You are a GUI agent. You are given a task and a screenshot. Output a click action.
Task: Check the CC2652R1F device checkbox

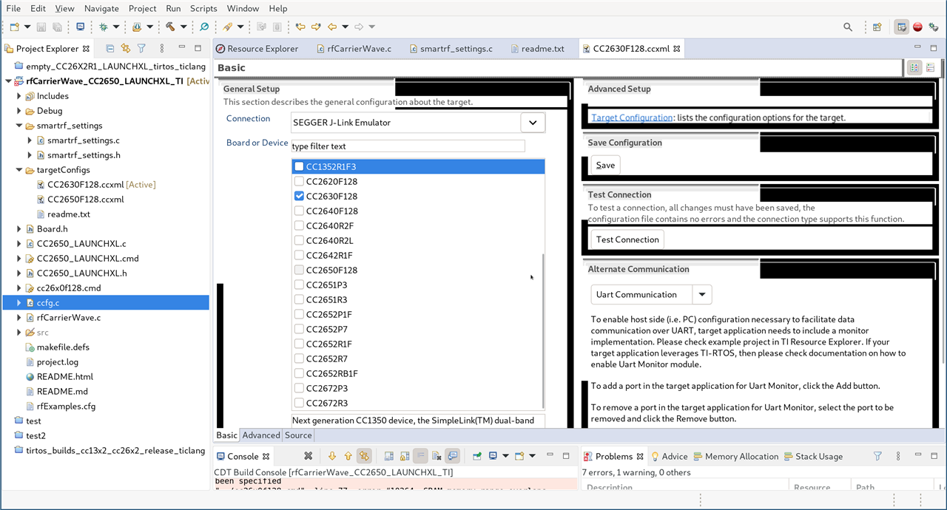coord(299,344)
